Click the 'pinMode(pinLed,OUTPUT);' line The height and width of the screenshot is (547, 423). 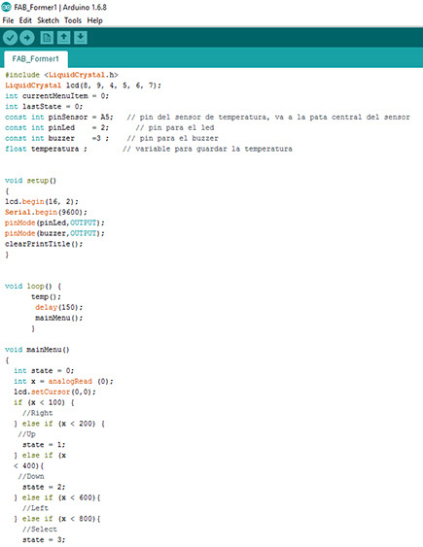pyautogui.click(x=54, y=222)
